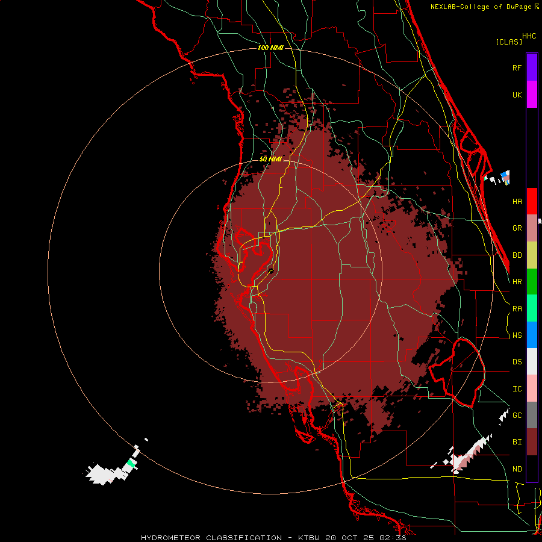Click the "RF" legend label
This screenshot has width=542, height=542.
point(517,67)
